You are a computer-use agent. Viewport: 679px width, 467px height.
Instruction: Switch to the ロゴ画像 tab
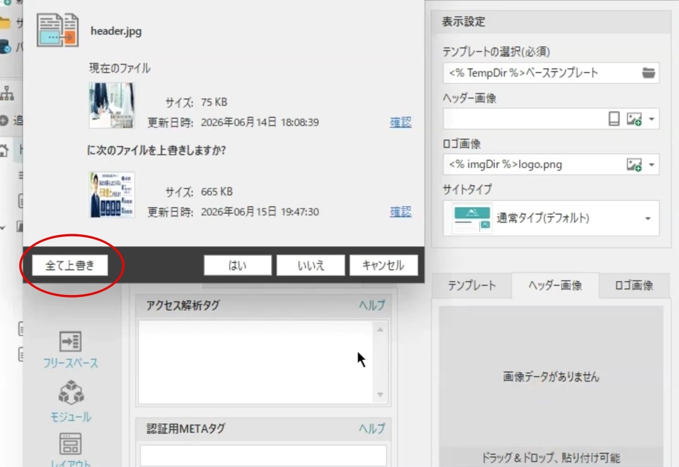[x=634, y=285]
